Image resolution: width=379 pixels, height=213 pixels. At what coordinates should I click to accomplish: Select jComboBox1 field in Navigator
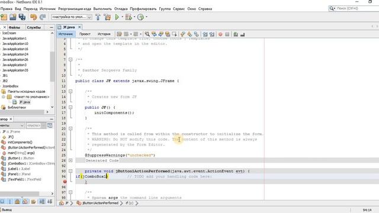point(31,163)
